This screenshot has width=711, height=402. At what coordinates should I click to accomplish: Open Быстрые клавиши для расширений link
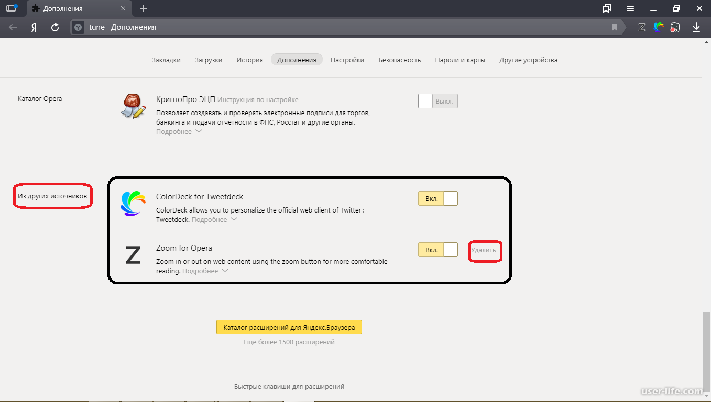tap(289, 387)
